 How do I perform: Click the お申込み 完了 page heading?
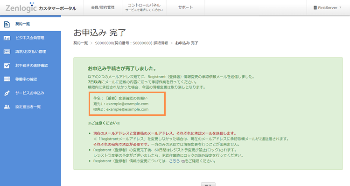tap(99, 33)
